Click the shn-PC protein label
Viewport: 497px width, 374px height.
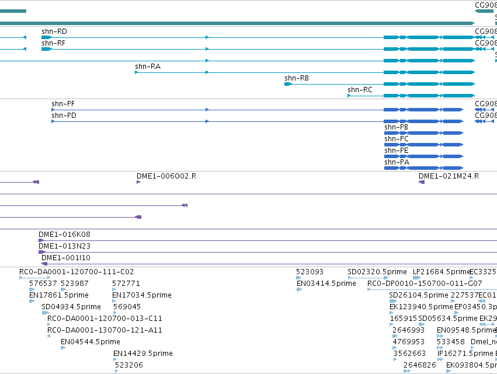(396, 139)
